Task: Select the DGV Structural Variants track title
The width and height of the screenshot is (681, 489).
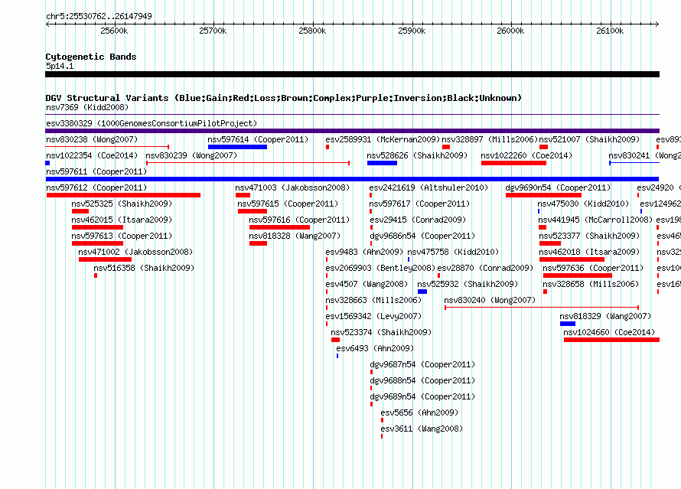Action: (x=283, y=98)
